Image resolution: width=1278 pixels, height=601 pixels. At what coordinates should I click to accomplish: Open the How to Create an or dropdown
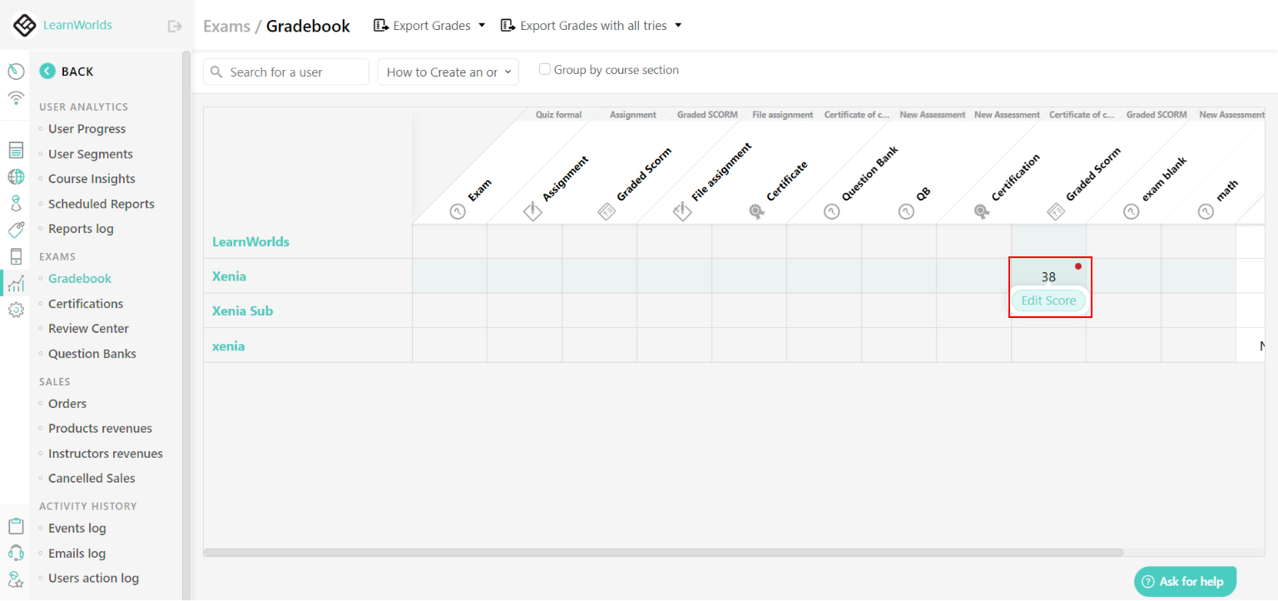click(x=448, y=72)
